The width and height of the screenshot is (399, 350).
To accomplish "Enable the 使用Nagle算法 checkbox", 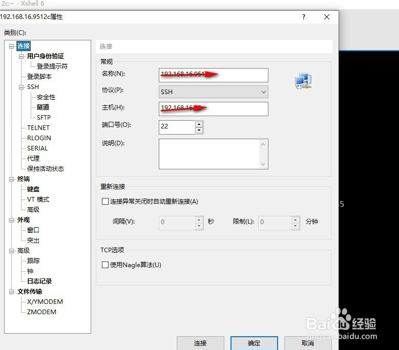I will point(105,265).
